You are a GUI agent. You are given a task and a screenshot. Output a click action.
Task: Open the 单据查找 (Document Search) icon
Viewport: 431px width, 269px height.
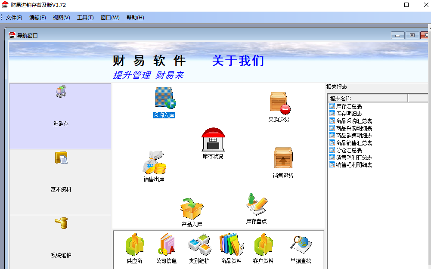300,245
